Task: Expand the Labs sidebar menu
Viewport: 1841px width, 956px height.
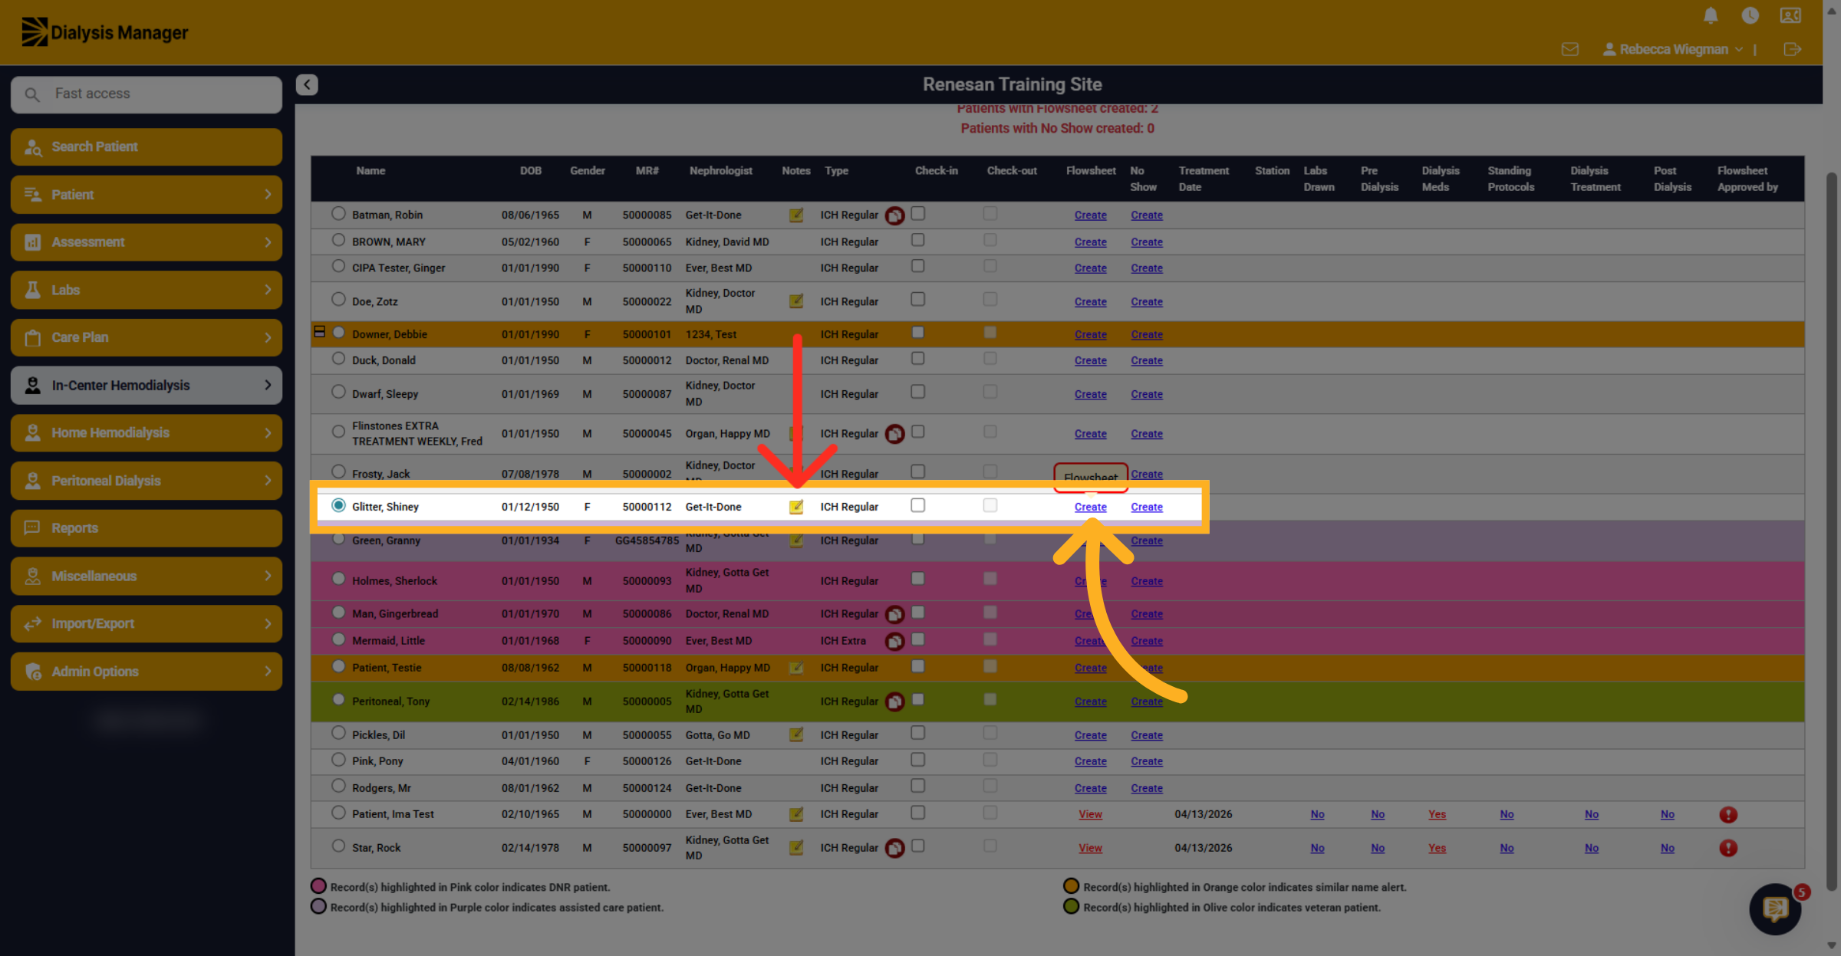Action: pos(147,290)
